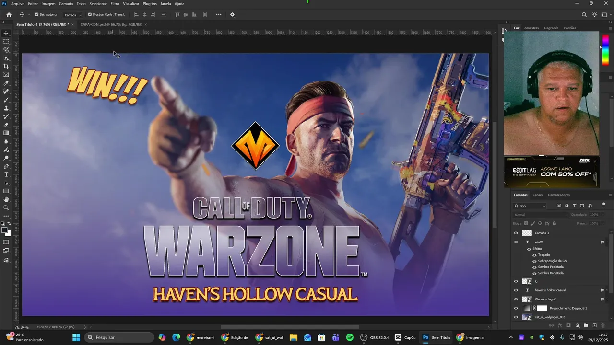Hide the haven's hollow casual layer
Viewport: 614px width, 345px height.
coord(516,290)
